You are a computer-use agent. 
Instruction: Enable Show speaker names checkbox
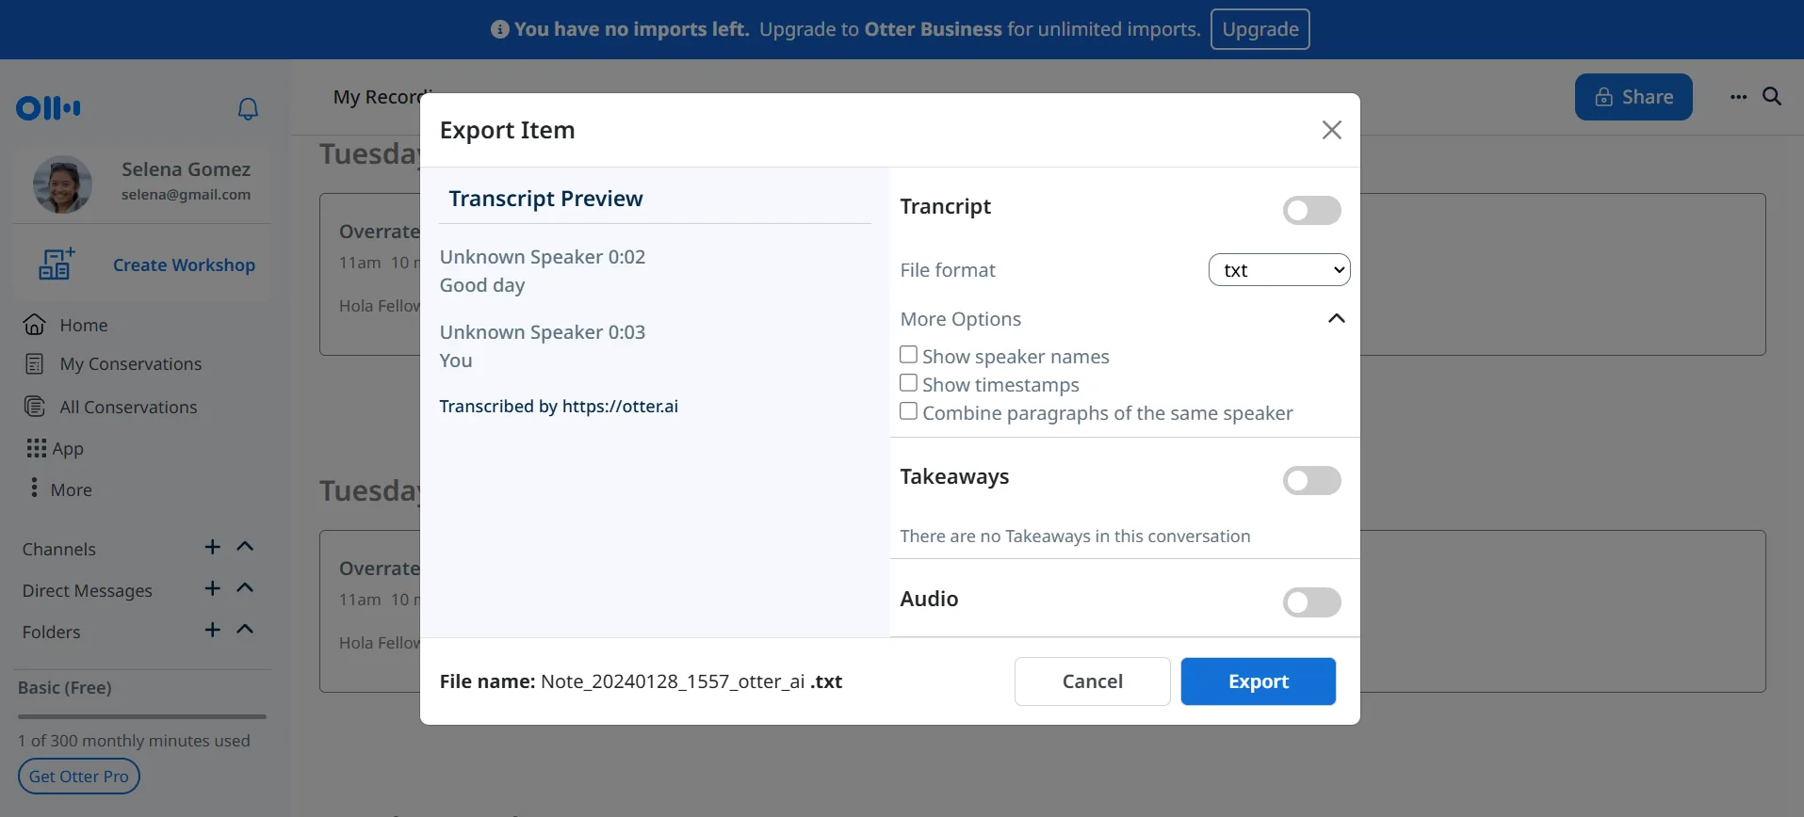pyautogui.click(x=909, y=355)
